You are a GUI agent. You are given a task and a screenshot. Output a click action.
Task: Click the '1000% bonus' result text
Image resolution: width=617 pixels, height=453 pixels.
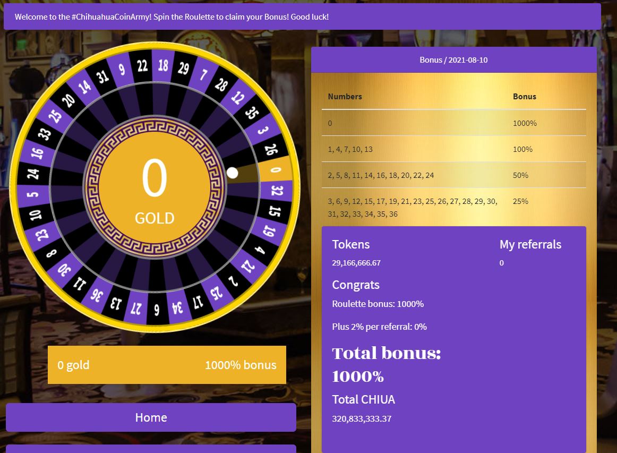click(241, 365)
